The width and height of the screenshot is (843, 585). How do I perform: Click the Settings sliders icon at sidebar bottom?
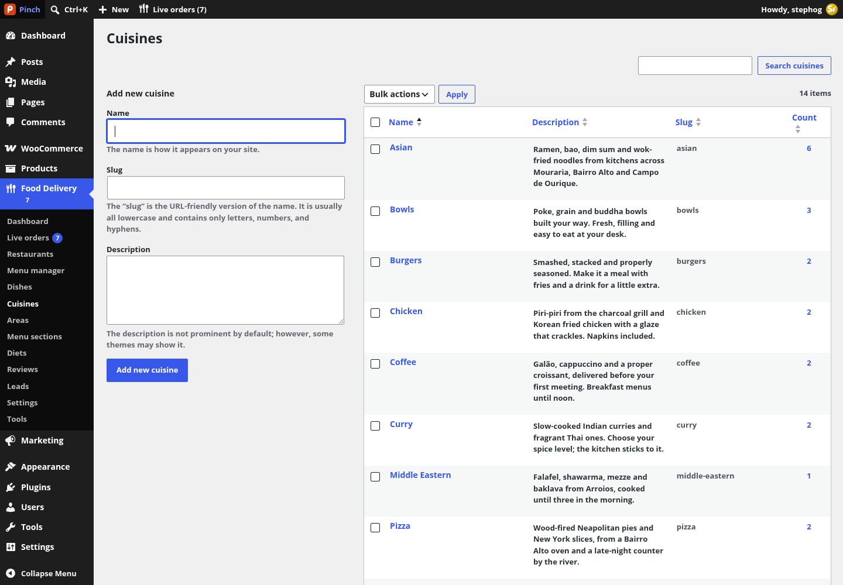coord(11,547)
